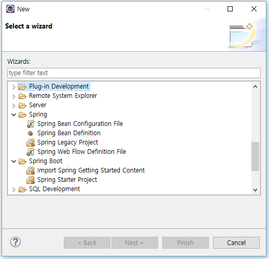Screen dimensions: 269x259
Task: Expand the Remote System Explorer category
Action: click(14, 96)
